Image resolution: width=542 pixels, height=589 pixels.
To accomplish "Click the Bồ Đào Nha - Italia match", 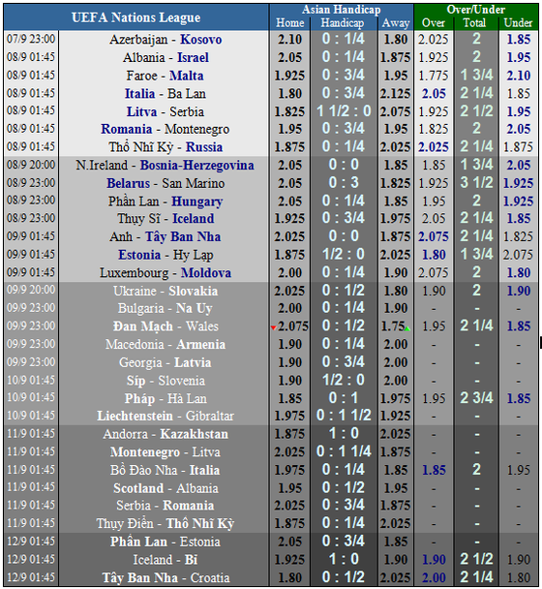I will [166, 470].
